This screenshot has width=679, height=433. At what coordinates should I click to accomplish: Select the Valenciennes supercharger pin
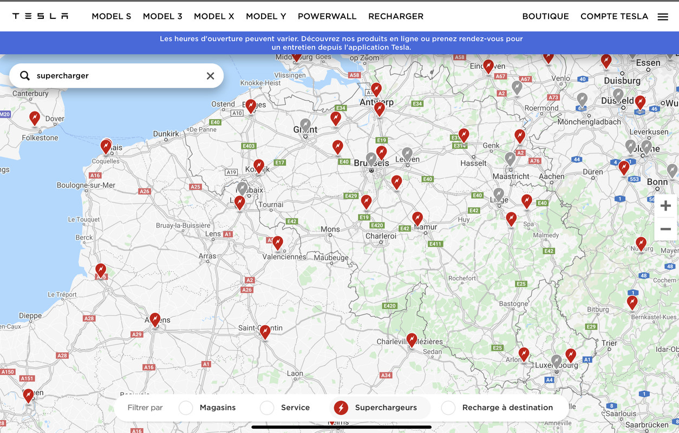[x=278, y=243]
